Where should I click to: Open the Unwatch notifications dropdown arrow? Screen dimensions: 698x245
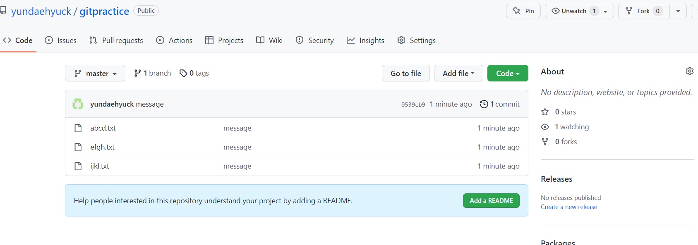coord(606,11)
